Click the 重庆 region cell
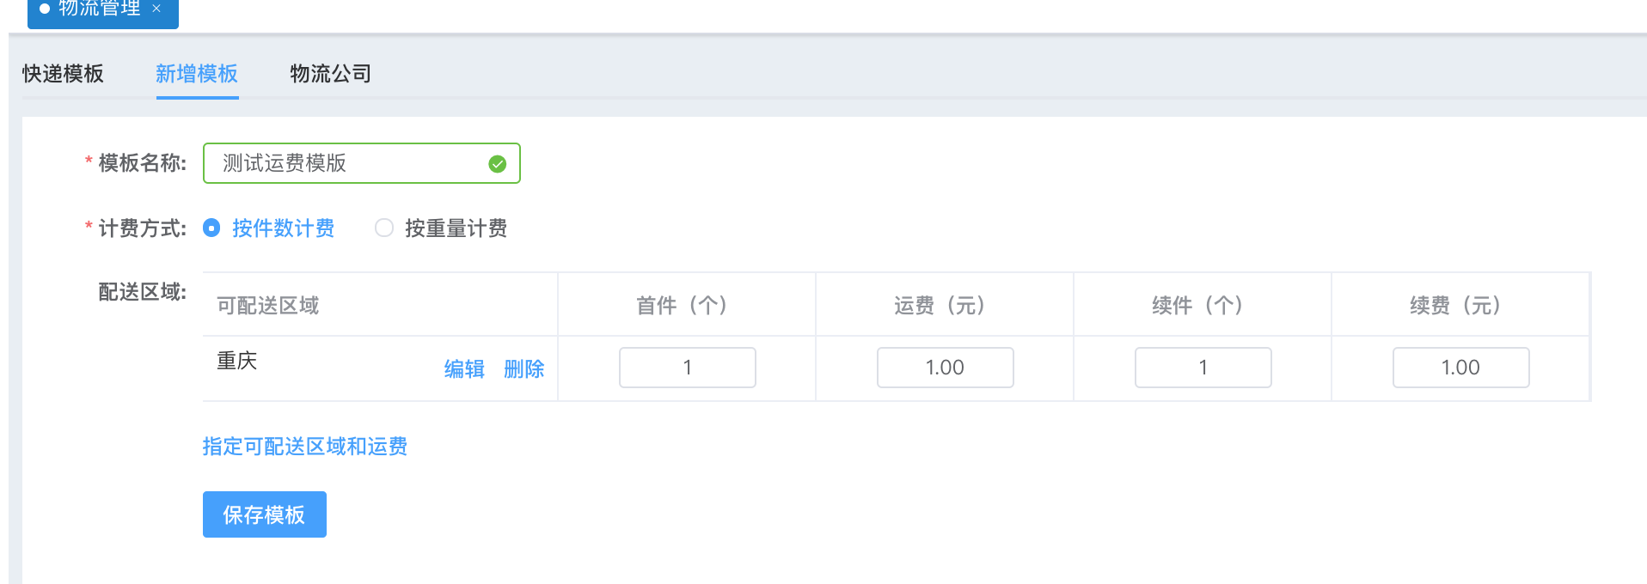 click(237, 361)
